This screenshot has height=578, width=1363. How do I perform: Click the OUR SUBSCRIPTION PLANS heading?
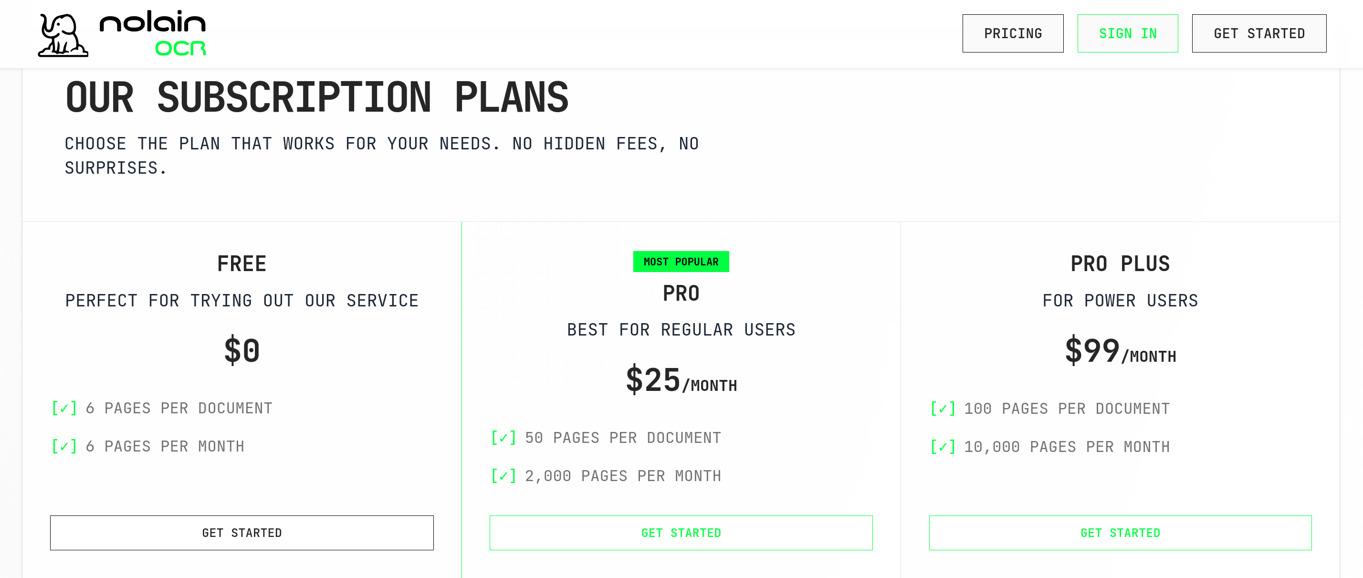tap(317, 96)
